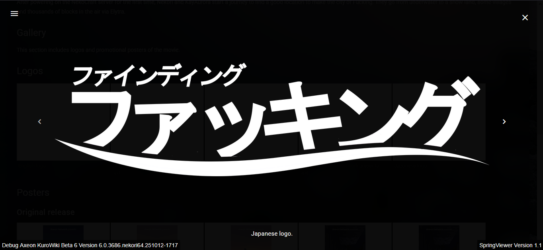Screen dimensions: 543x250
Task: Click the next-image chevron arrow
Action: coord(504,121)
